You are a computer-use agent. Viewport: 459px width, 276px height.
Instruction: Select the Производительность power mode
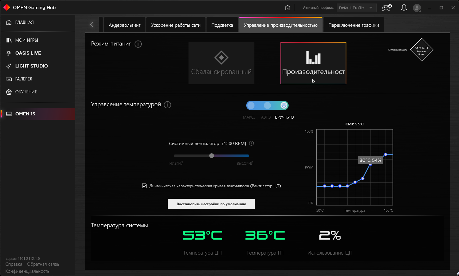point(313,63)
